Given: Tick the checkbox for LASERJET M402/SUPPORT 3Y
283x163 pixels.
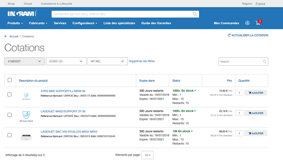Looking at the screenshot, I should (x=10, y=115).
